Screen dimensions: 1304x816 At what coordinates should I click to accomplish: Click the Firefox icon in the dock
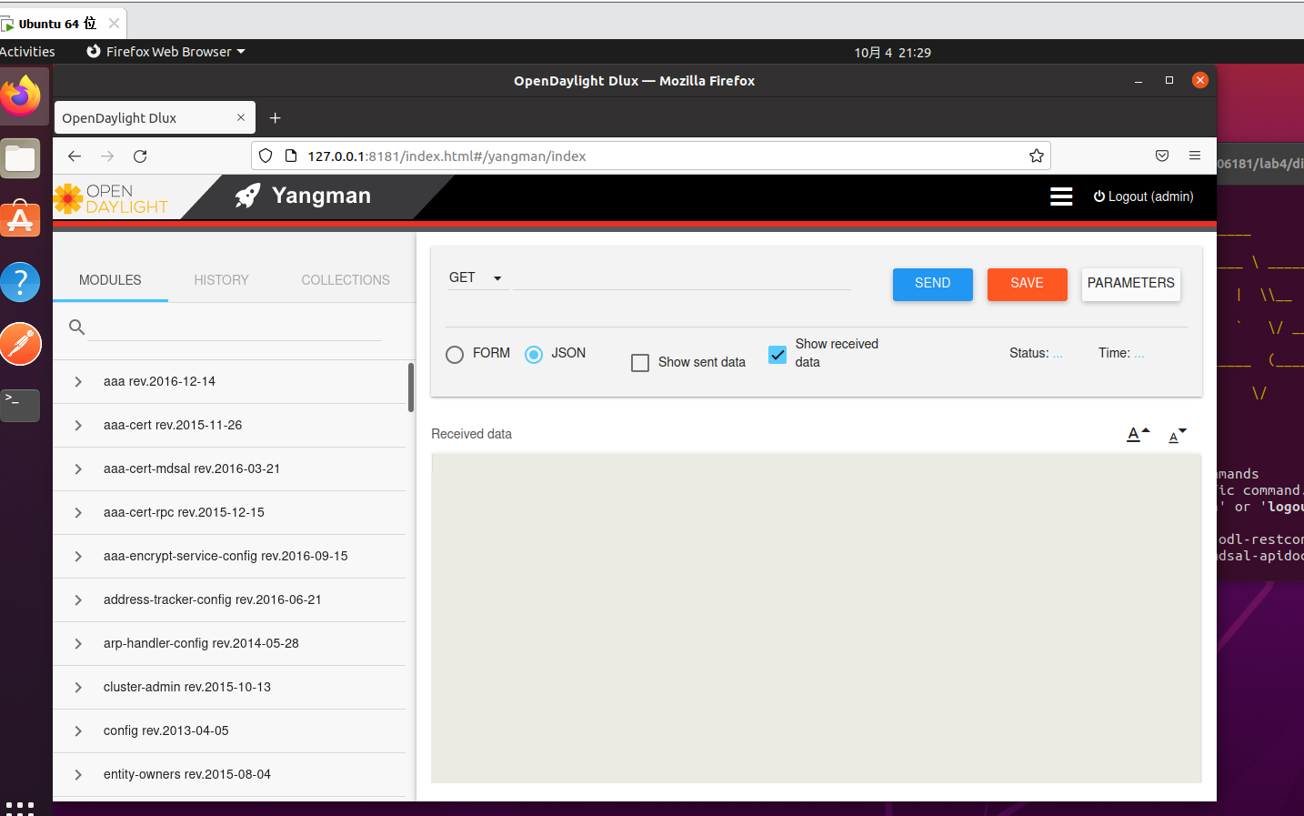(20, 96)
